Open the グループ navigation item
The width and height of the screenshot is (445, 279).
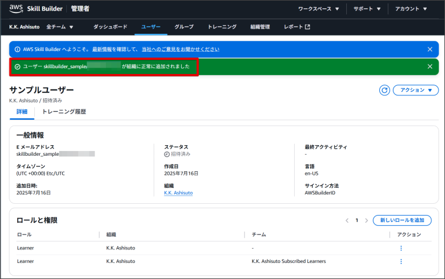pyautogui.click(x=183, y=27)
